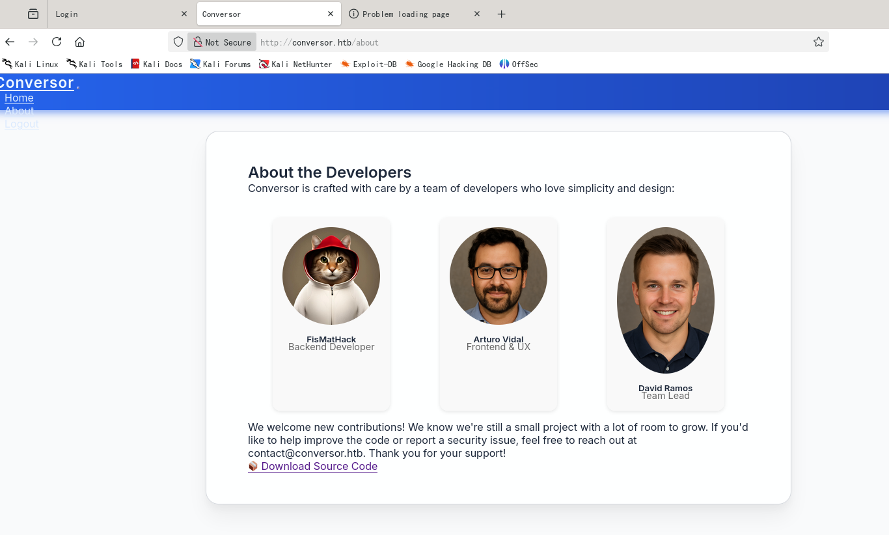Open Google Hacking DB bookmark
This screenshot has height=535, width=889.
pos(448,64)
